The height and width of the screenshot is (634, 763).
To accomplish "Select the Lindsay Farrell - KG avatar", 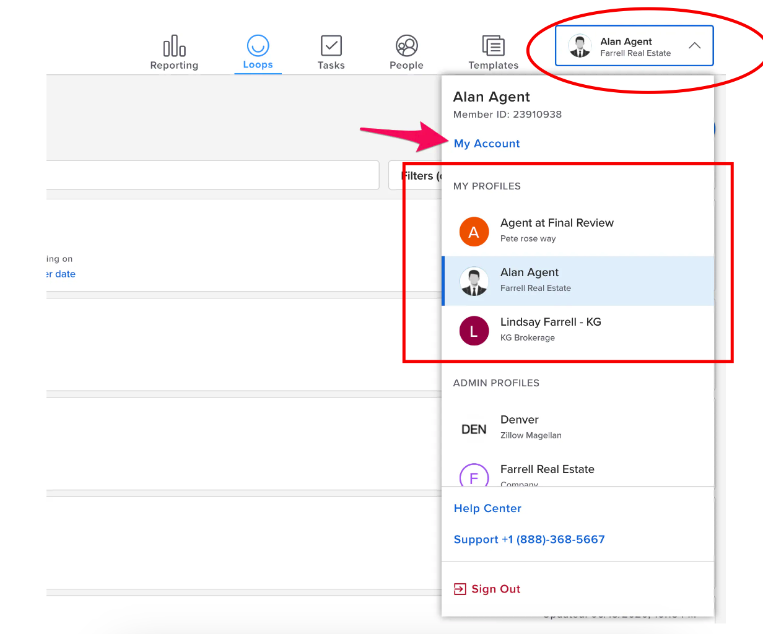I will [474, 331].
